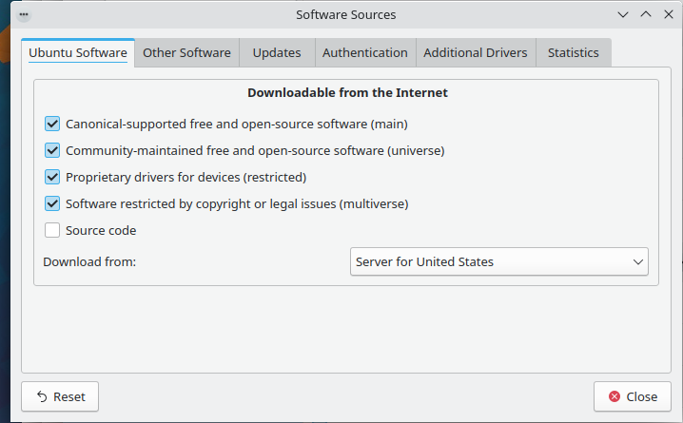The image size is (683, 423).
Task: Minimize the Software Sources window
Action: click(622, 15)
